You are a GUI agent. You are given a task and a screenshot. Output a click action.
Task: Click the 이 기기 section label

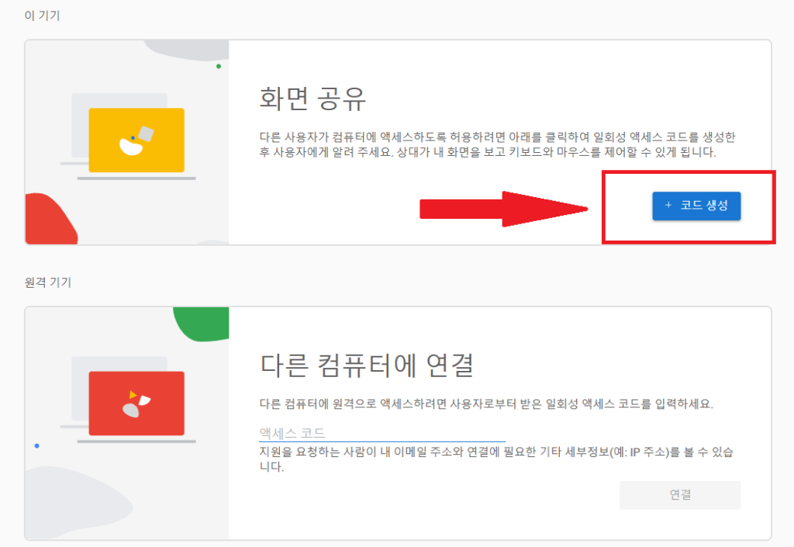point(42,16)
